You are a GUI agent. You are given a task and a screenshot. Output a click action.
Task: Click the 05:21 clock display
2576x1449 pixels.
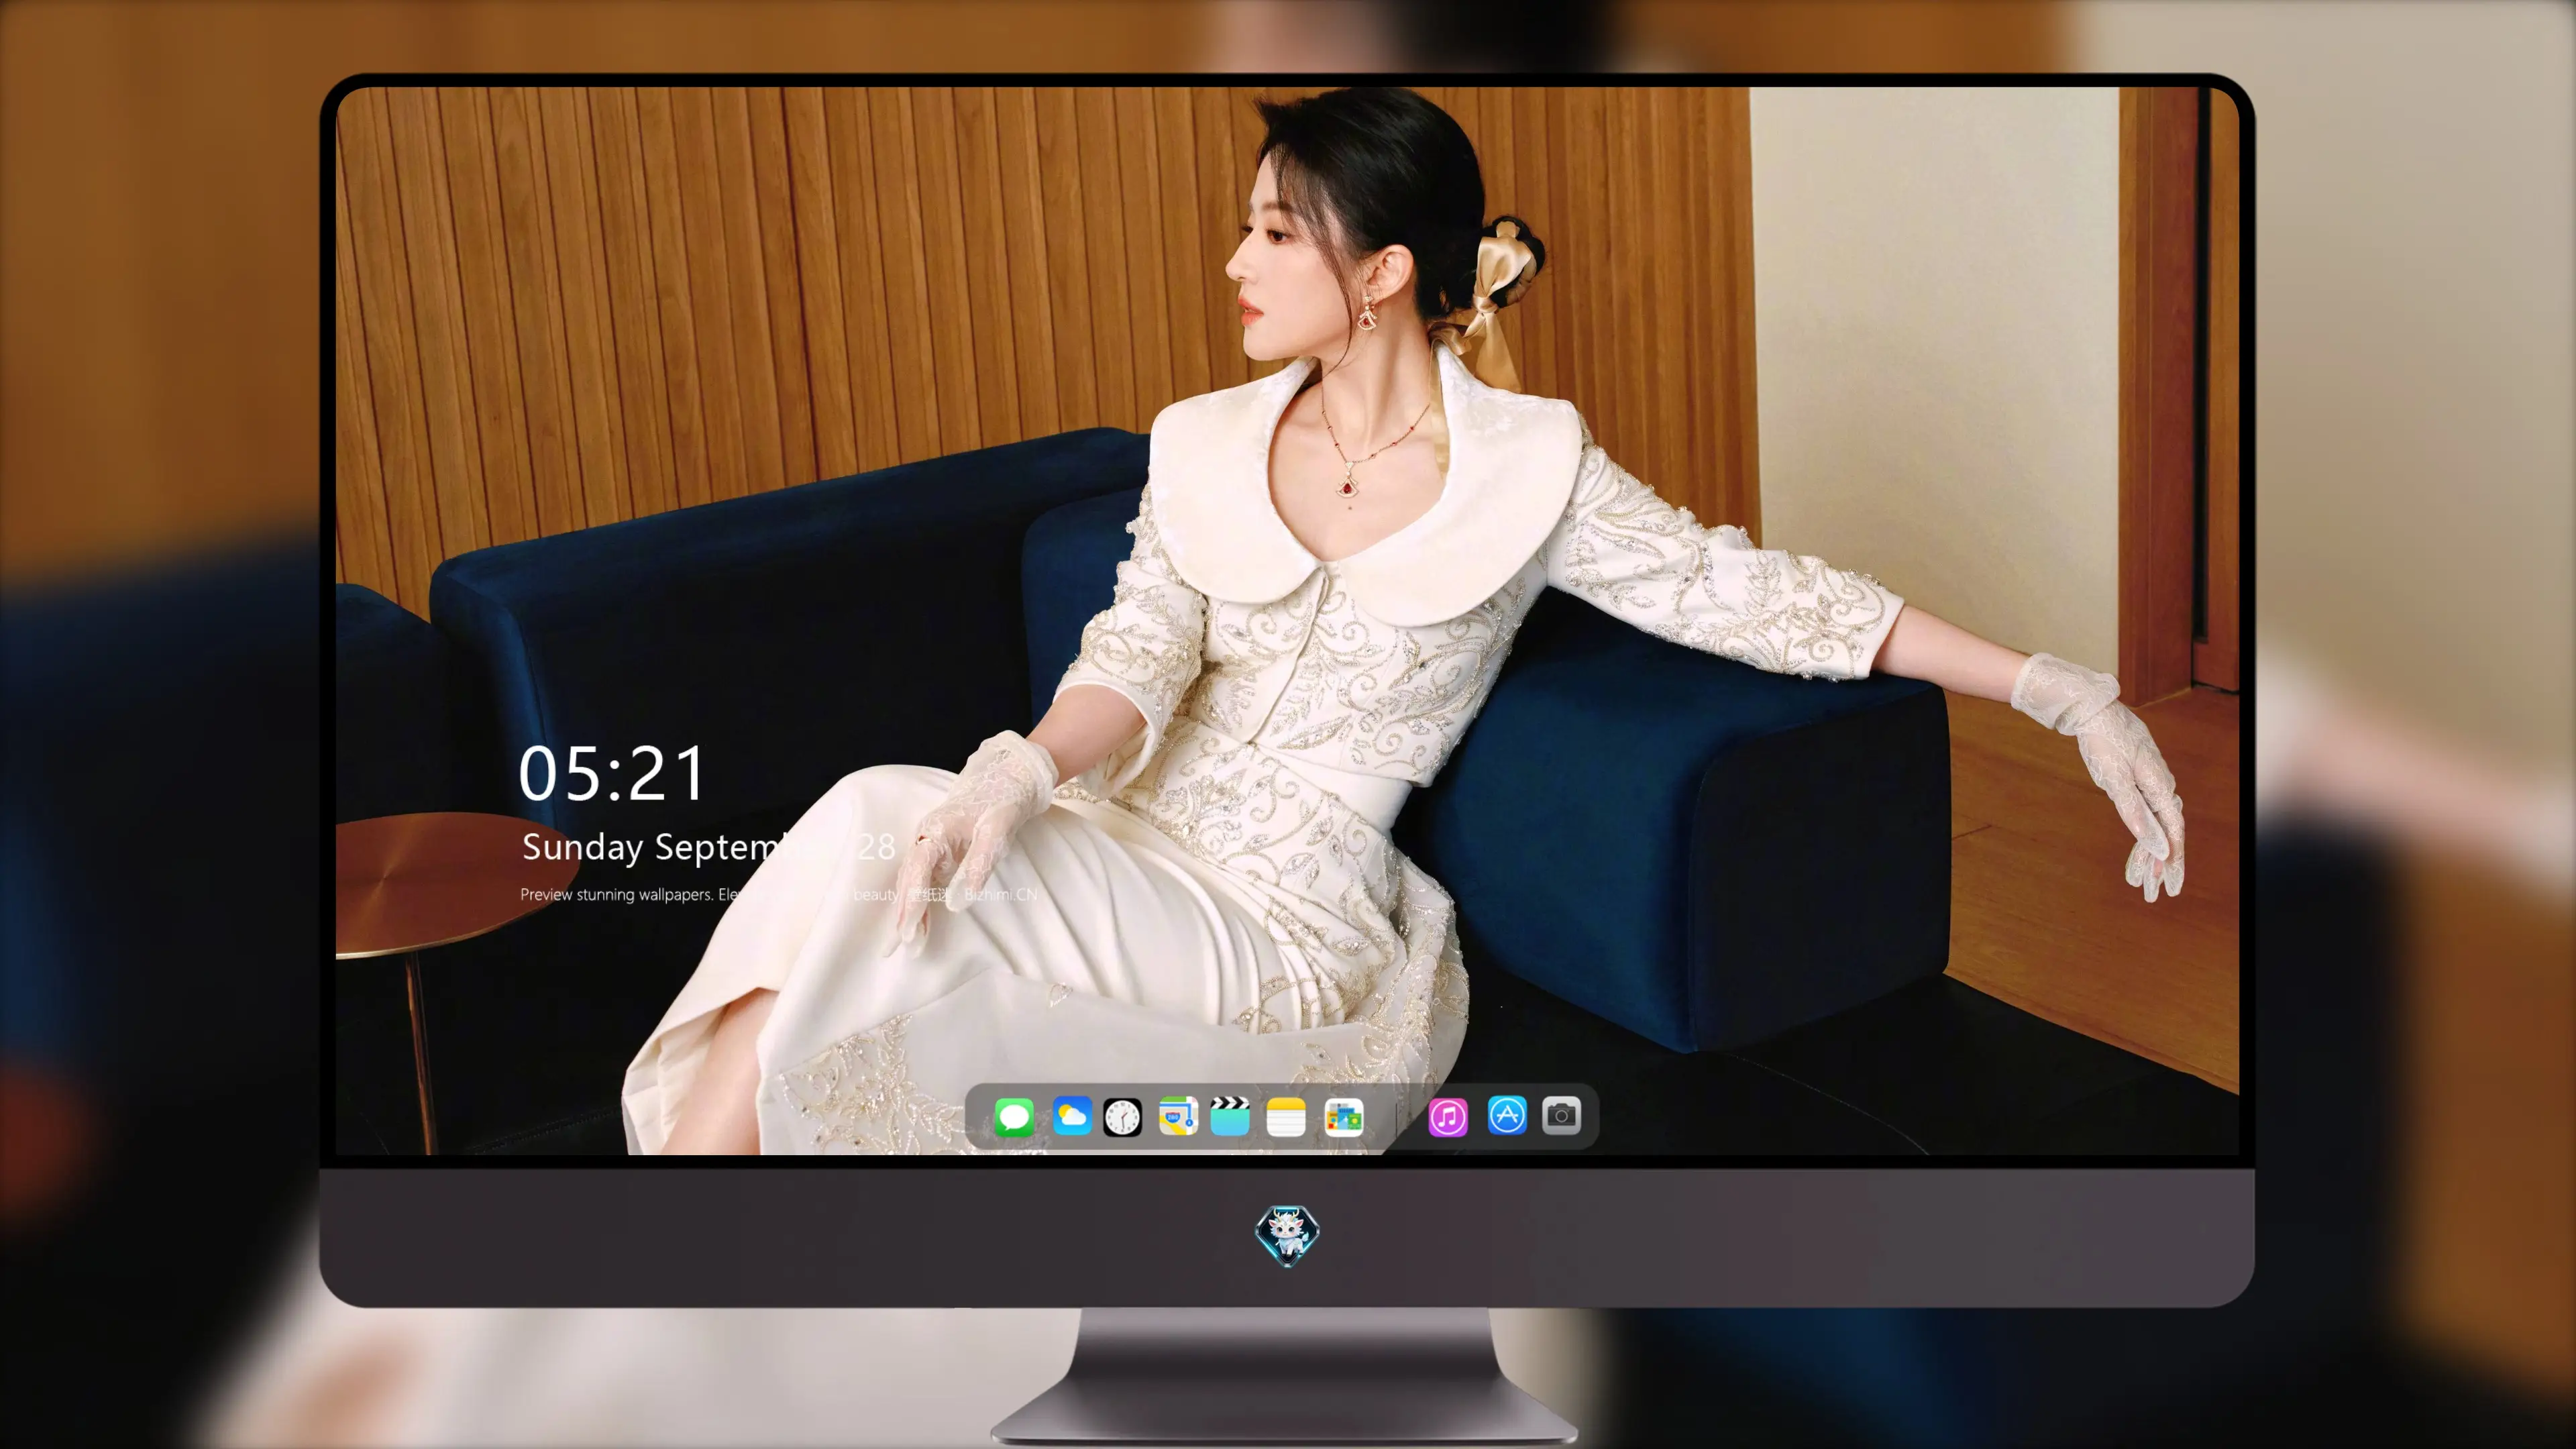pyautogui.click(x=612, y=773)
